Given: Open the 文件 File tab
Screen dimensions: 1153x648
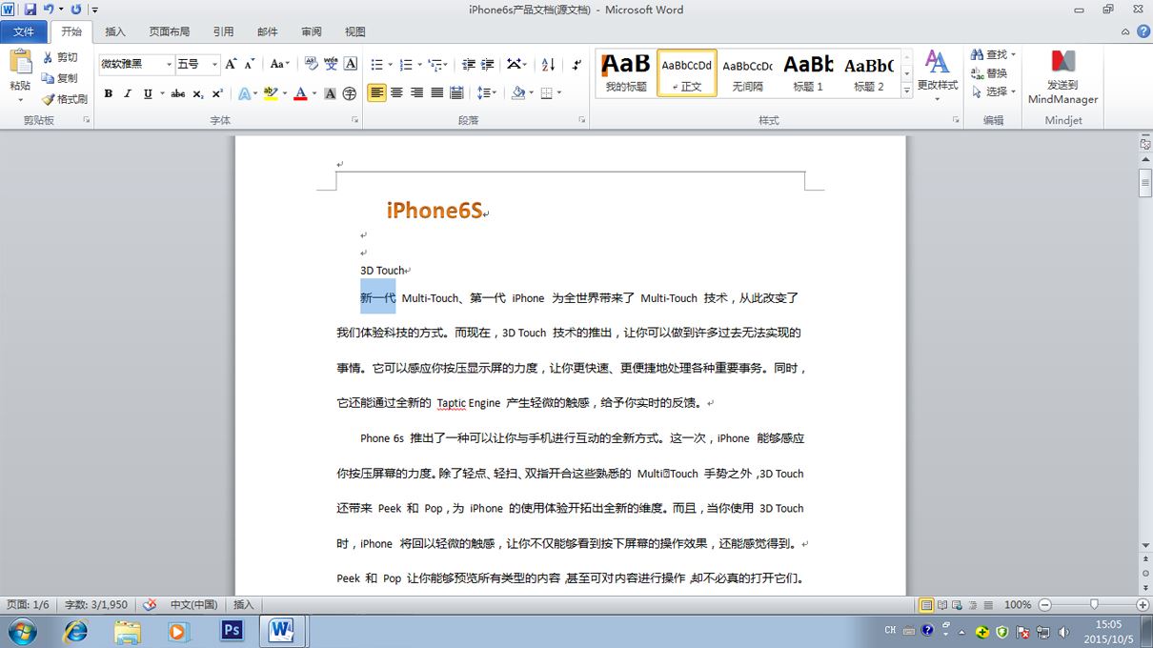Looking at the screenshot, I should tap(24, 31).
